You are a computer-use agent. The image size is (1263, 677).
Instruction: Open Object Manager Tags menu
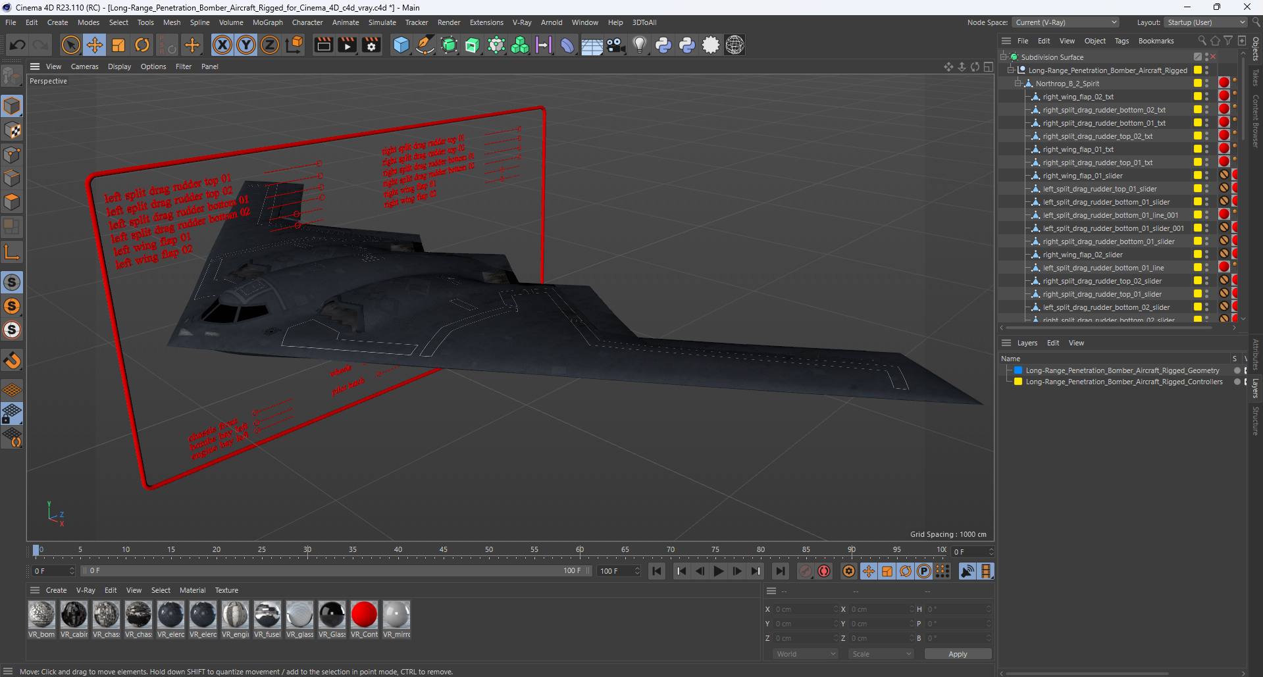click(1121, 41)
